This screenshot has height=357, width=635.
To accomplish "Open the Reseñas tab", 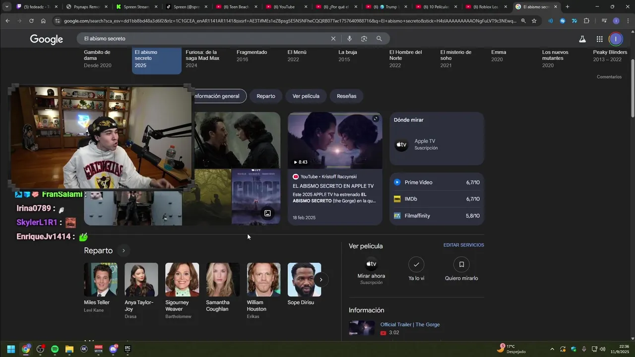I will tap(346, 96).
